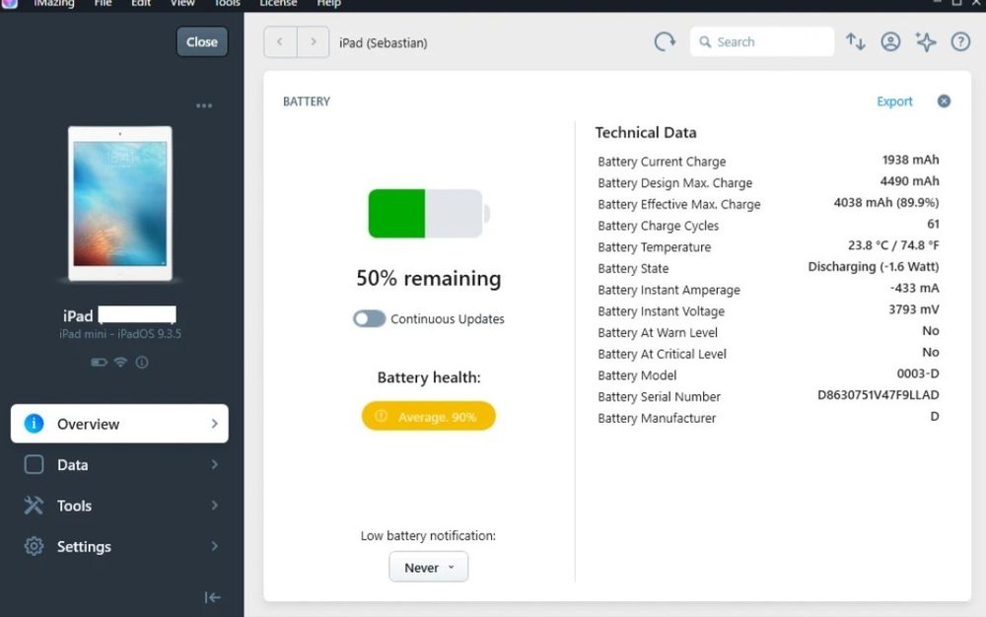
Task: Open the help question mark icon
Action: tap(960, 42)
